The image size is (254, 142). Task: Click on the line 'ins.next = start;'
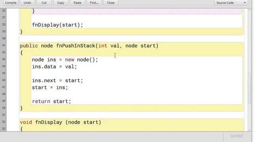pyautogui.click(x=58, y=80)
